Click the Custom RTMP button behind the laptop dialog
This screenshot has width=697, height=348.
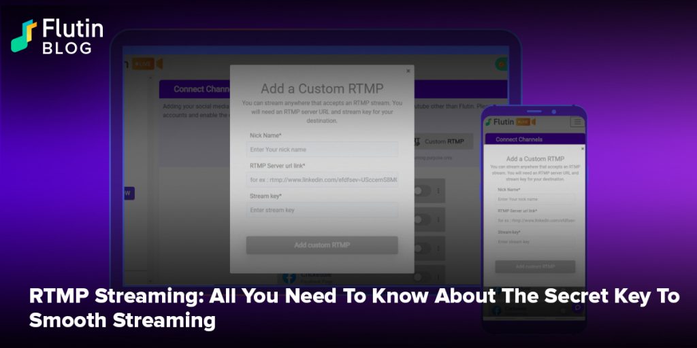tap(442, 141)
